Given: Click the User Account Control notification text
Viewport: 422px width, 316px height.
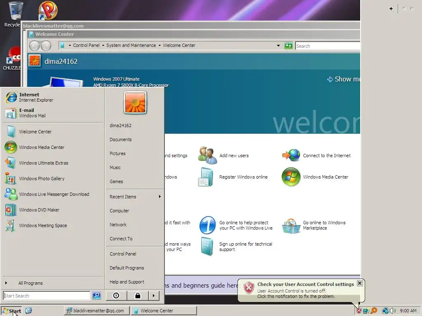Looking at the screenshot, I should (296, 293).
